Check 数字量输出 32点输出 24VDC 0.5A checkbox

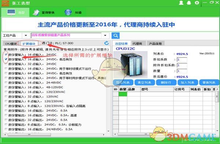coord(6,120)
